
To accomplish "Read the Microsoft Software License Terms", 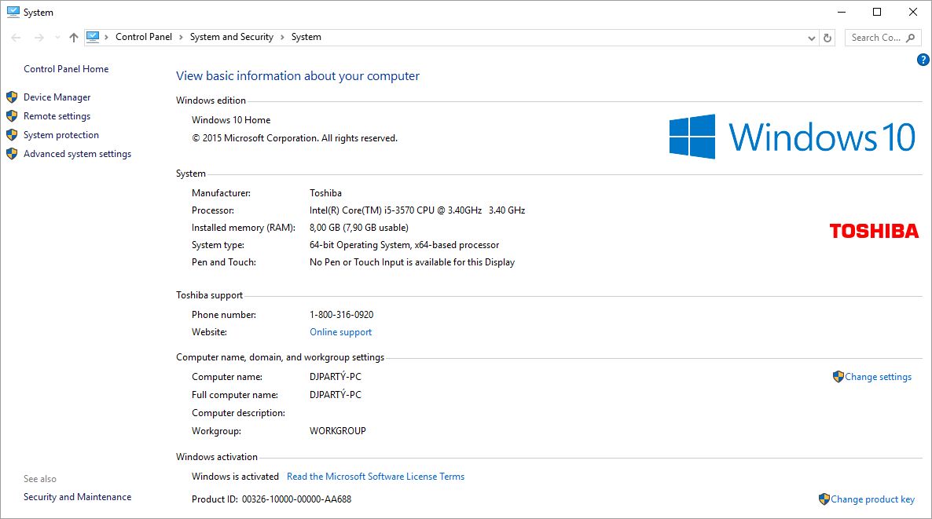I will coord(375,477).
